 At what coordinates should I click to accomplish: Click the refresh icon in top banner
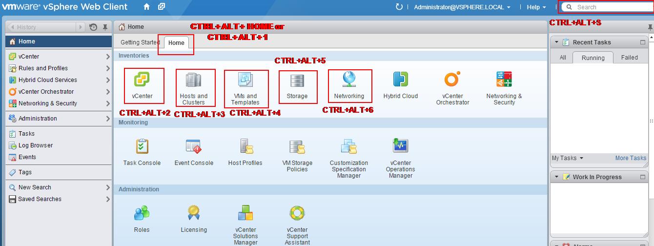[399, 7]
